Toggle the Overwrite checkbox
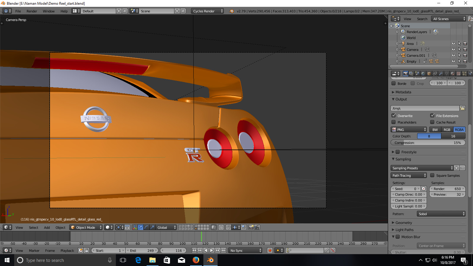The width and height of the screenshot is (473, 266). [393, 116]
